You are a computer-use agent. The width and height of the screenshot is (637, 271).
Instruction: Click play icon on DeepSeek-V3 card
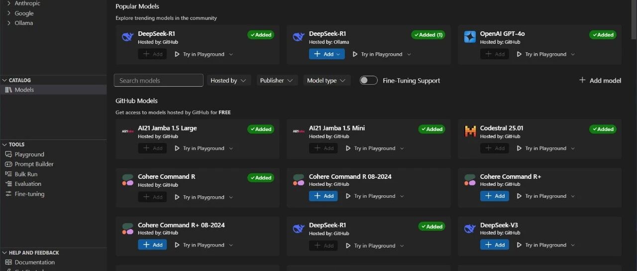pyautogui.click(x=519, y=245)
